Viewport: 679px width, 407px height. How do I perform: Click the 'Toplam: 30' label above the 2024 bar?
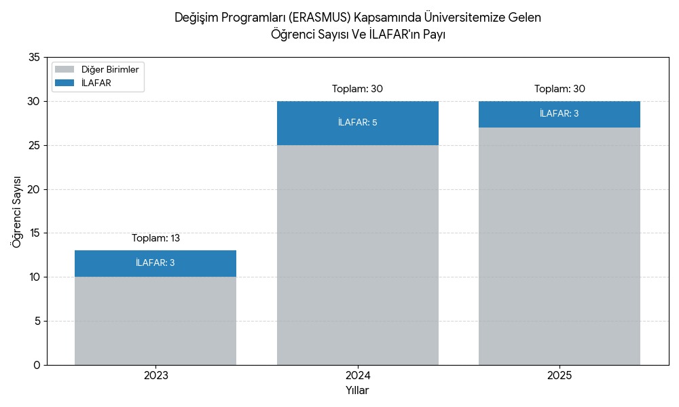click(357, 89)
